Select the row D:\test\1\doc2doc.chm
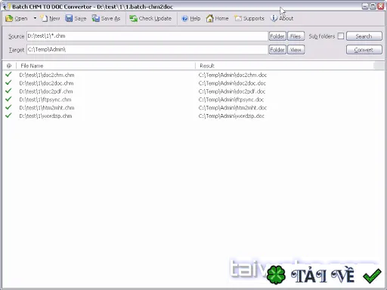This screenshot has height=290, width=387. pyautogui.click(x=46, y=83)
